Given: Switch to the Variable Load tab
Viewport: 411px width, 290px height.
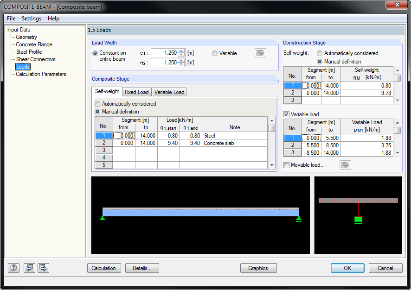Looking at the screenshot, I should 169,92.
